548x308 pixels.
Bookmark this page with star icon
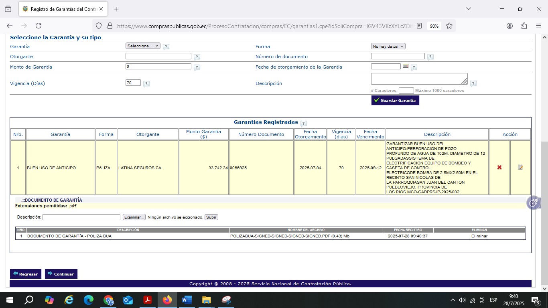(449, 26)
